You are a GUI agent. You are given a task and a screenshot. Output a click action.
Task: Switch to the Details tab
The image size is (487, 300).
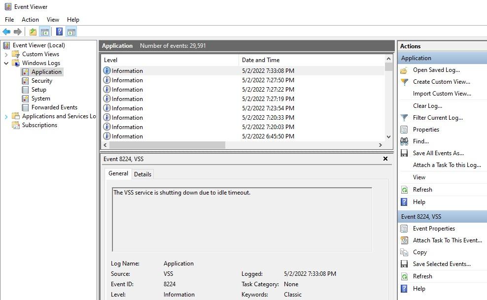pos(142,174)
